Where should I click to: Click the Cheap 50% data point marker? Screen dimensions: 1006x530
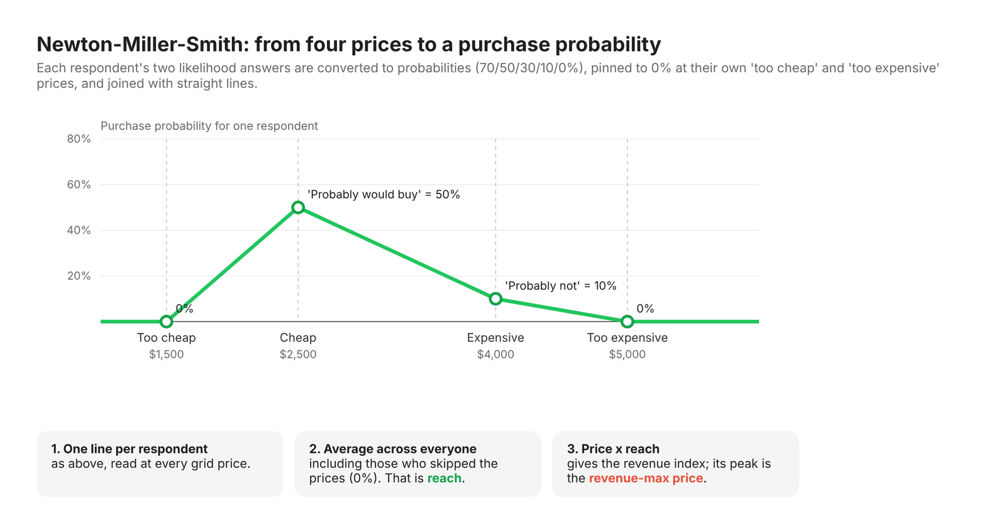(x=298, y=207)
